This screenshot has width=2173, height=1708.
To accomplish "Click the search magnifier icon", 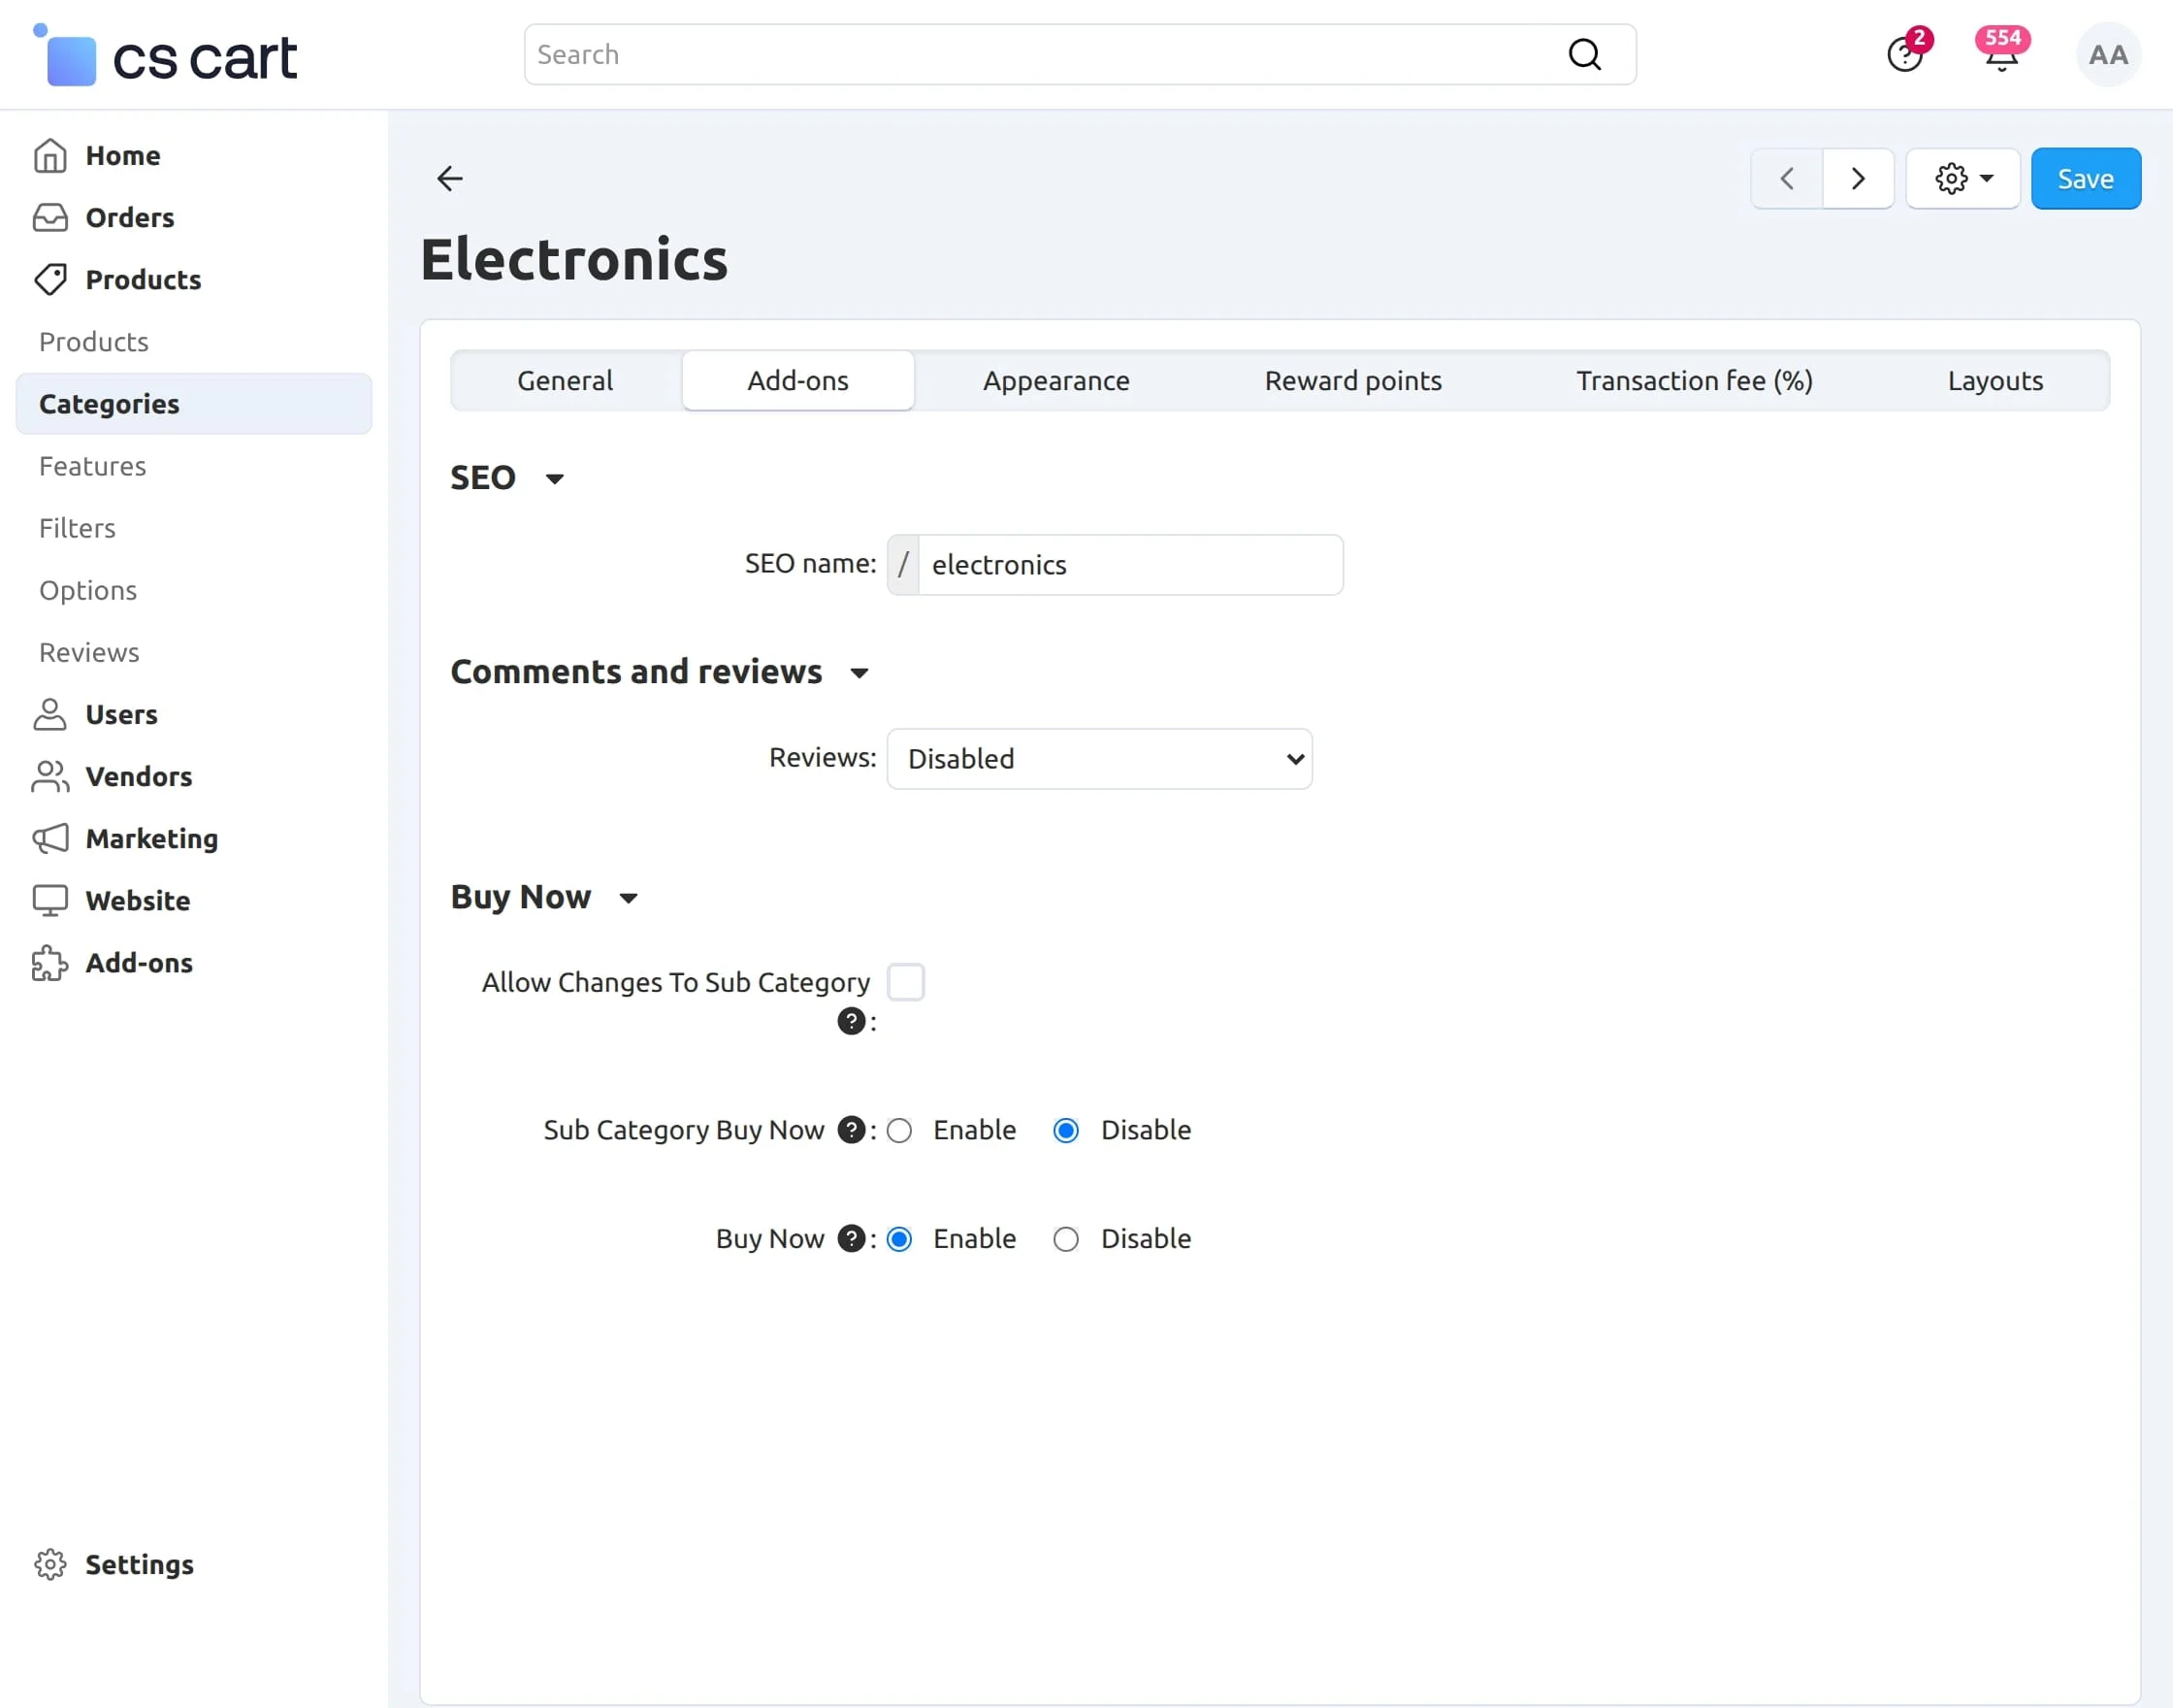I will (x=1584, y=55).
